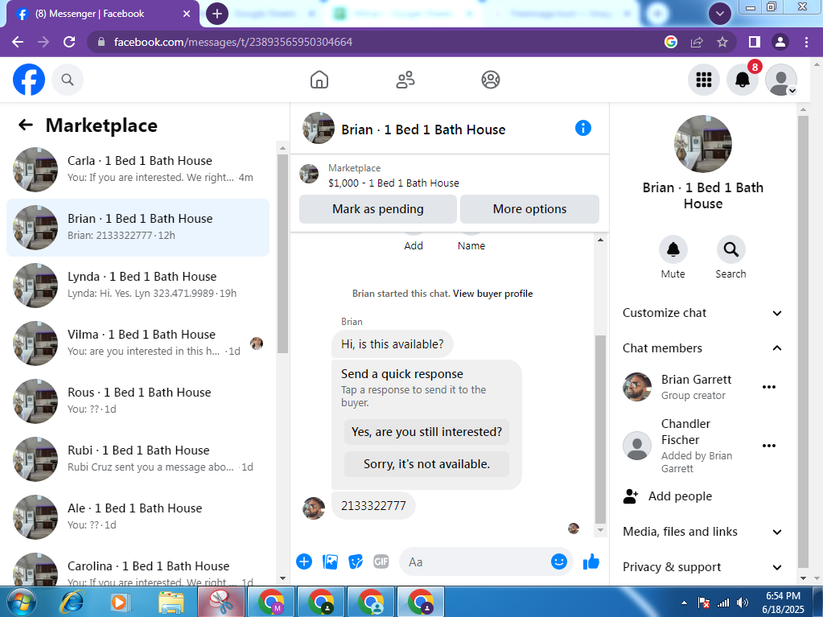
Task: Expand the Customize chat section
Action: point(703,313)
